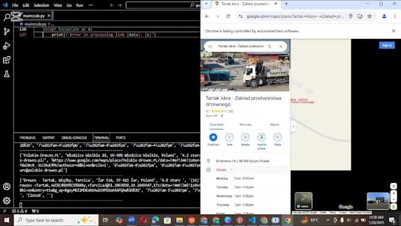The image size is (401, 226).
Task: Click the VS Code go back arrow
Action: point(112,5)
